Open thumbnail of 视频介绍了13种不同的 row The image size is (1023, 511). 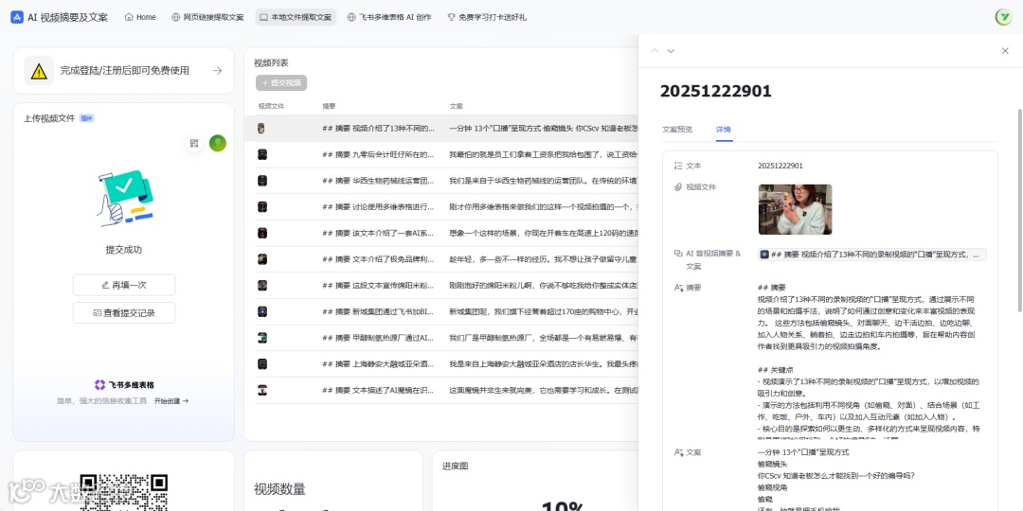(x=261, y=129)
